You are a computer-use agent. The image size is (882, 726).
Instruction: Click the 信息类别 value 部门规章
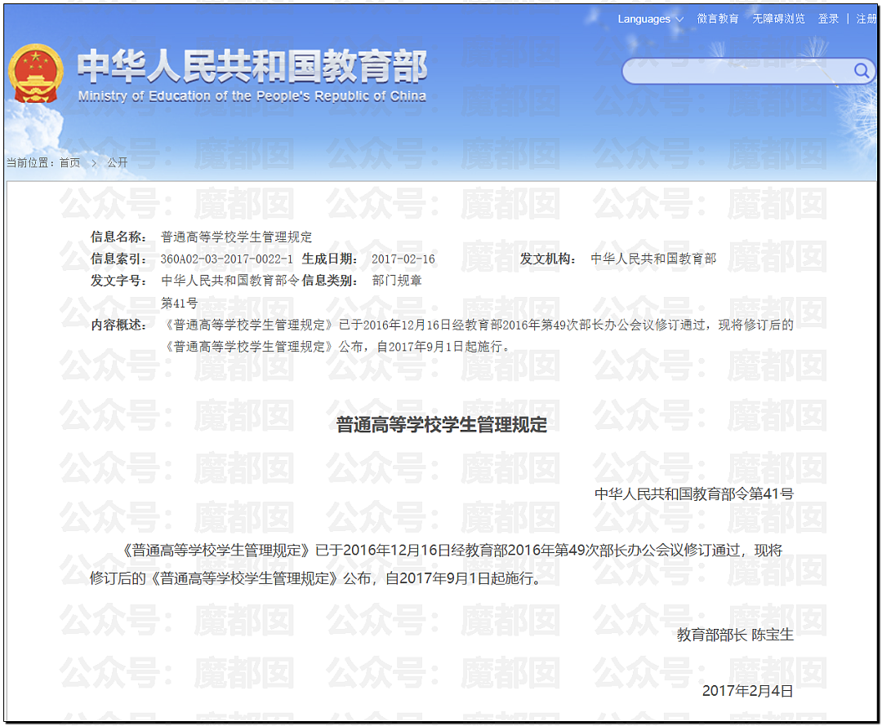(397, 281)
